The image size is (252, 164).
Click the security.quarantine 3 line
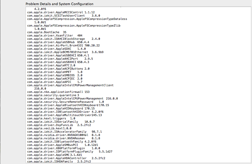(53, 95)
